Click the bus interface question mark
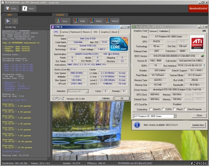Image resolution: width=209 pixels, height=166 pixels. [204, 66]
